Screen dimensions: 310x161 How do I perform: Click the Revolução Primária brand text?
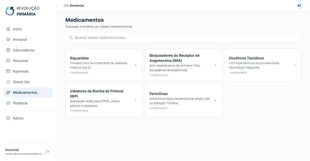(28, 11)
